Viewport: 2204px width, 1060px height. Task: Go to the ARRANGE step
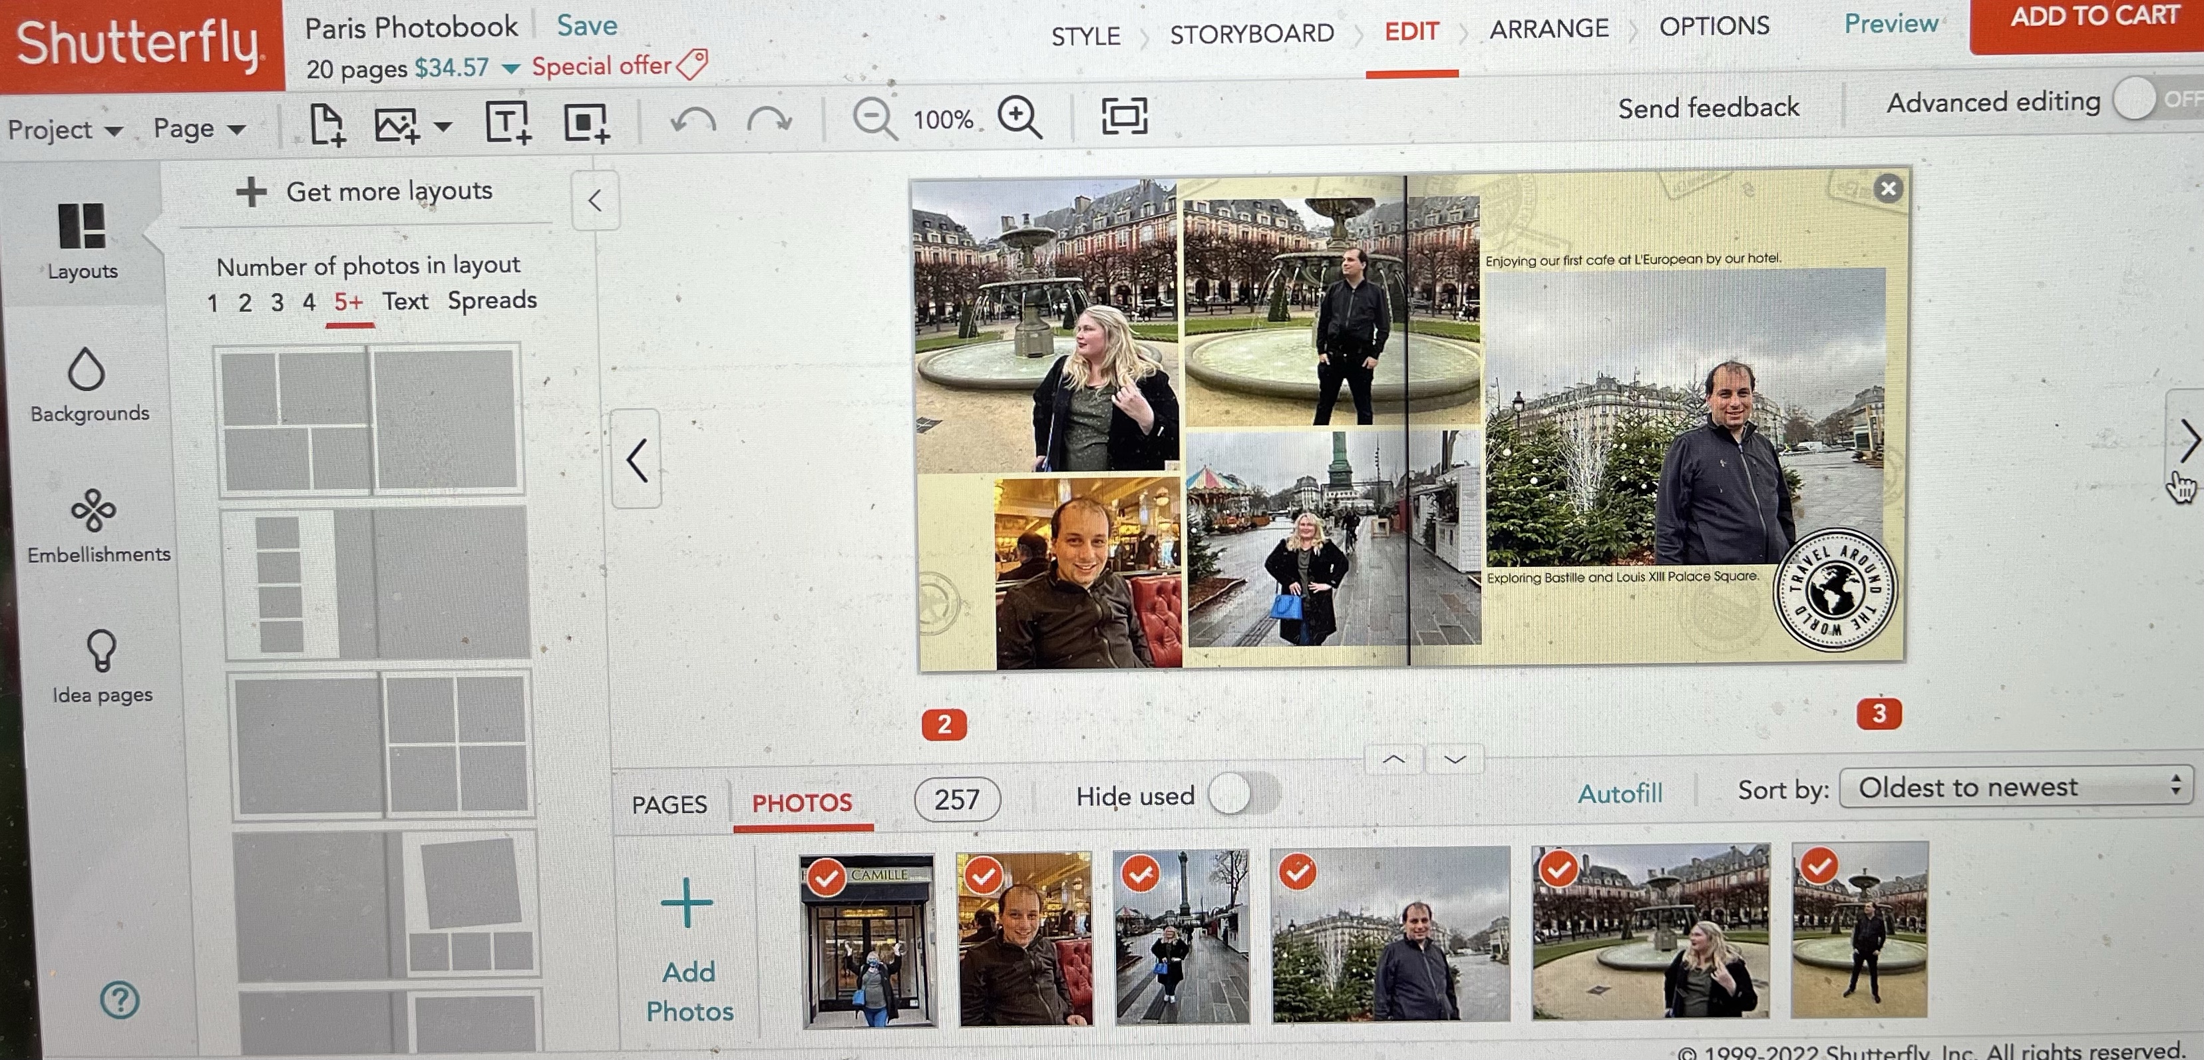click(x=1549, y=29)
